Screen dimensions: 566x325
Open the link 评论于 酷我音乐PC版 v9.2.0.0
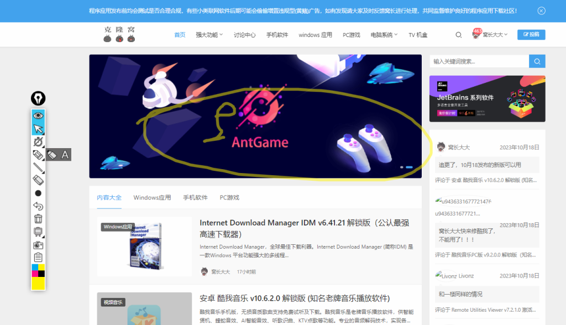[x=485, y=255]
